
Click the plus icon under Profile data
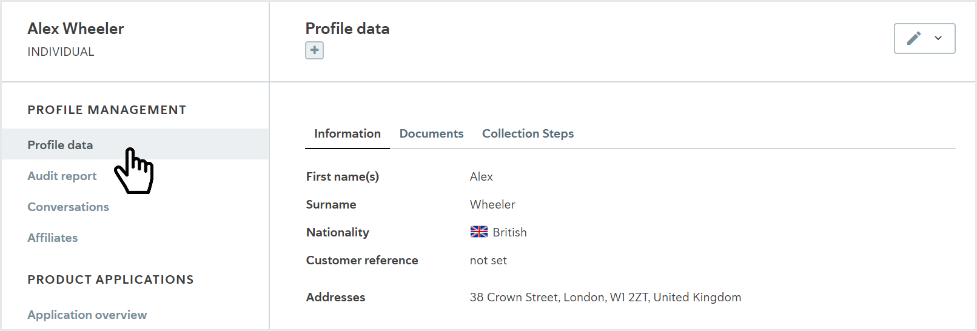[314, 50]
